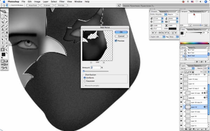
Task: Open the font family dropdown
Action: pos(166,14)
